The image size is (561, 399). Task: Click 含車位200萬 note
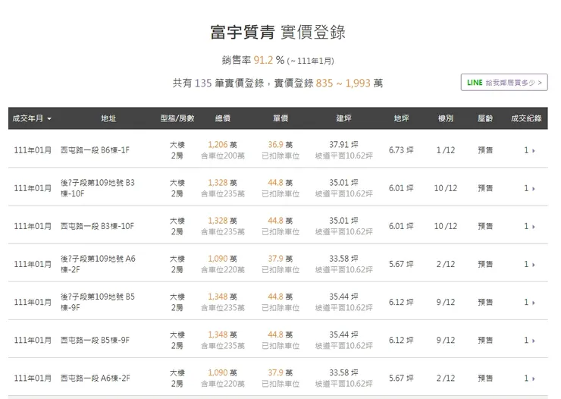pos(223,156)
